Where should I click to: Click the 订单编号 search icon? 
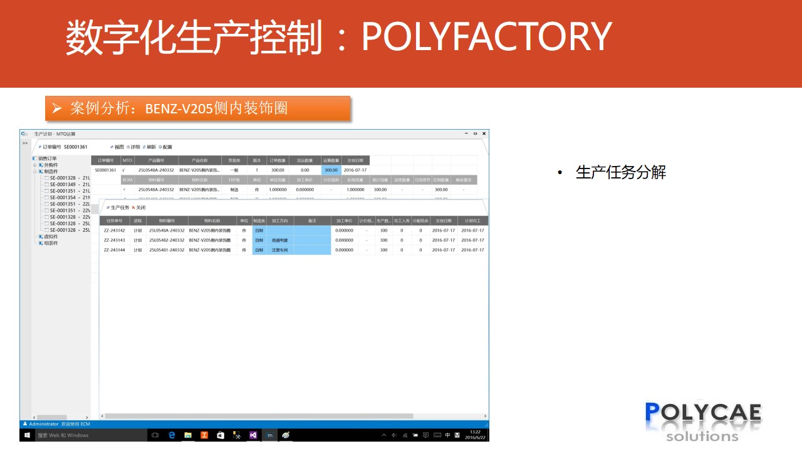click(40, 147)
